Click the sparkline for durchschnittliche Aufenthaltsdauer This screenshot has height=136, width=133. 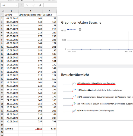tap(69, 90)
